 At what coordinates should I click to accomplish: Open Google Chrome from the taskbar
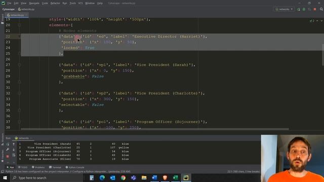[123, 177]
